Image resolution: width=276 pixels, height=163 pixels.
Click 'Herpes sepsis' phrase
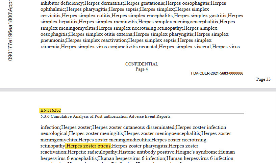[124, 9]
